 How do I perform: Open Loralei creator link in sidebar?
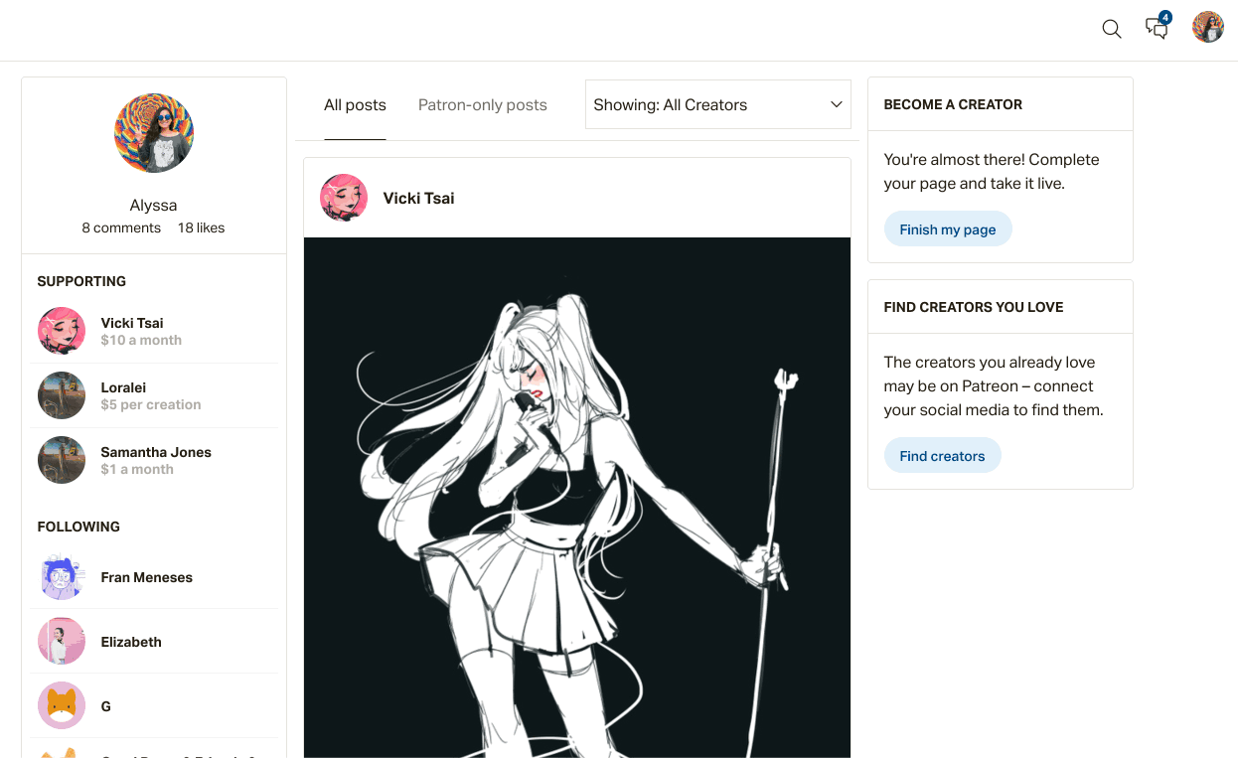pyautogui.click(x=123, y=387)
